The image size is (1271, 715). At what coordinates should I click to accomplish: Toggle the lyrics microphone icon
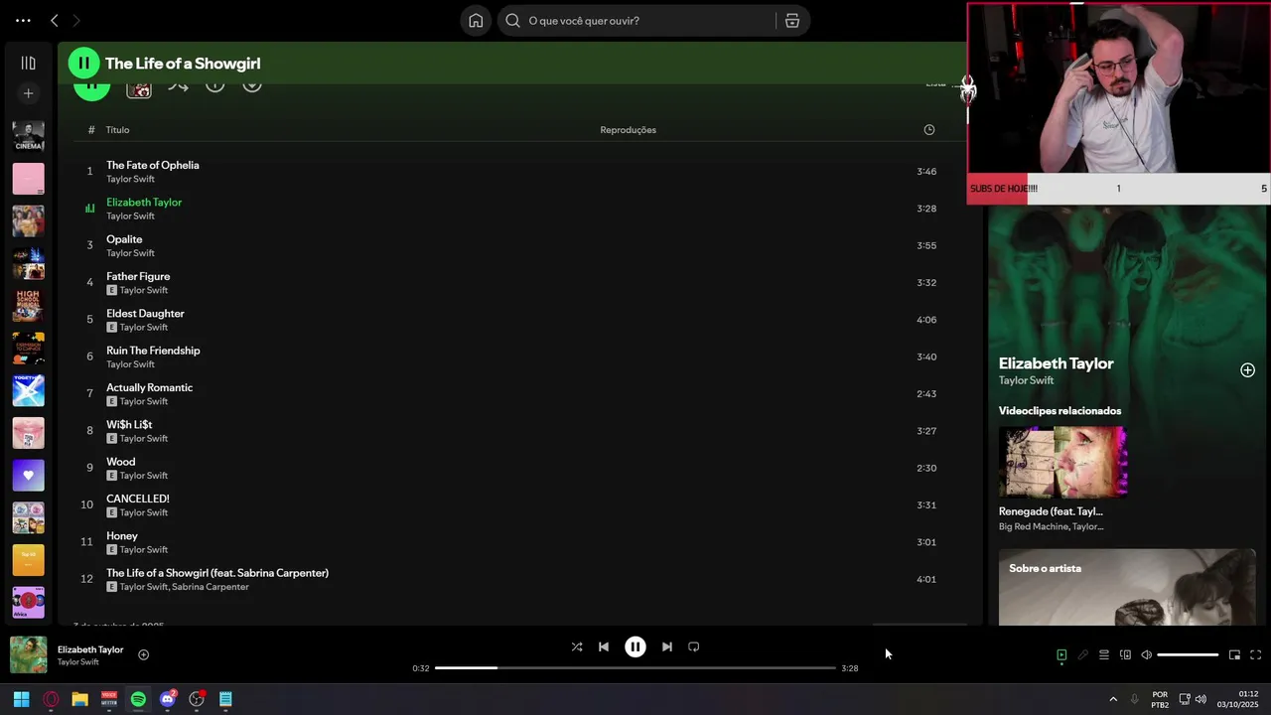[1083, 654]
